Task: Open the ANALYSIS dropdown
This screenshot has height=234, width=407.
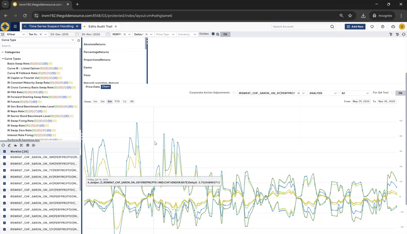Action: [x=323, y=93]
